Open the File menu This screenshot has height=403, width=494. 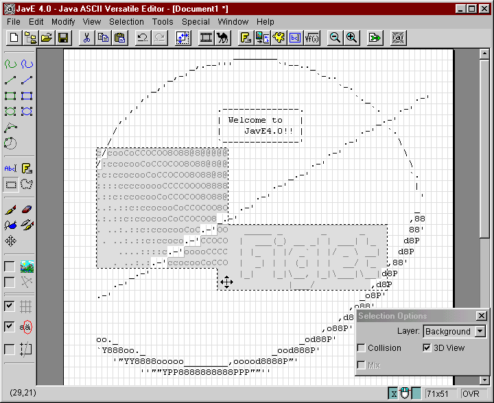tap(14, 22)
